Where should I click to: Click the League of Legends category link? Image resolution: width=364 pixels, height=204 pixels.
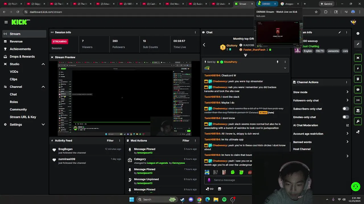[157, 163]
